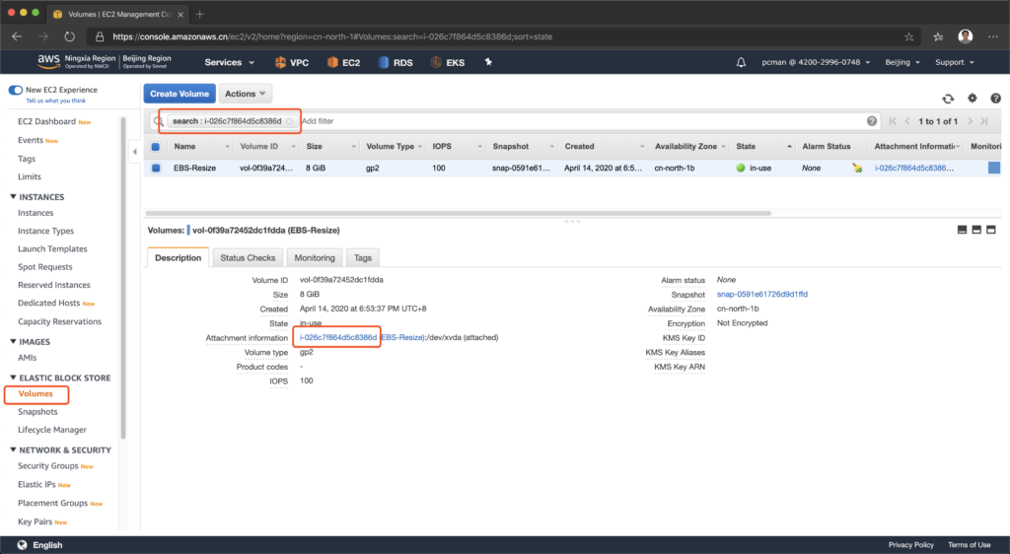Open snapshot link snap-0591e61726d9d1ffd
Viewport: 1010px width, 554px height.
(761, 295)
